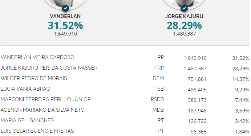Open MARCONI FERREIRA PERILLO JÚNIOR entry
251x136 pixels.
[46, 99]
